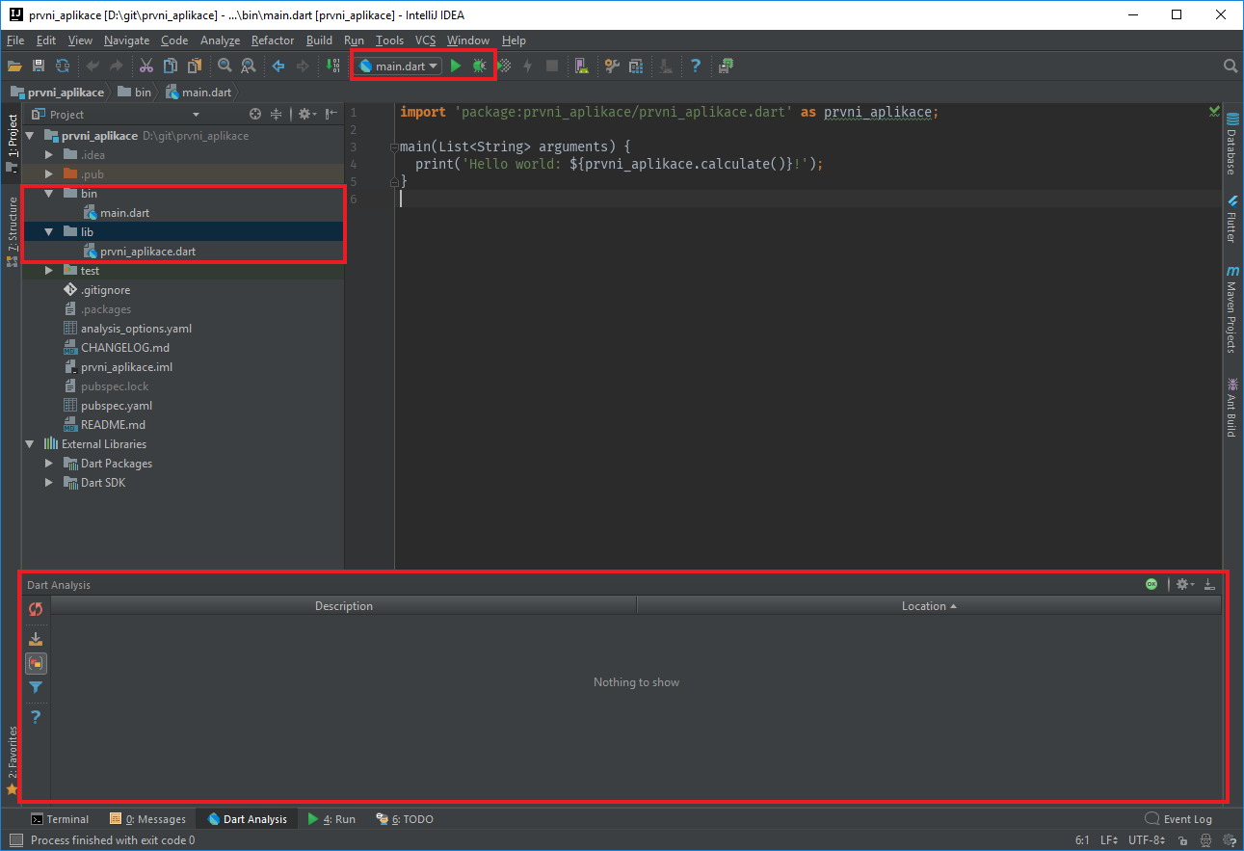This screenshot has height=851, width=1244.
Task: Toggle tool window buttons in status bar corner
Action: point(16,840)
